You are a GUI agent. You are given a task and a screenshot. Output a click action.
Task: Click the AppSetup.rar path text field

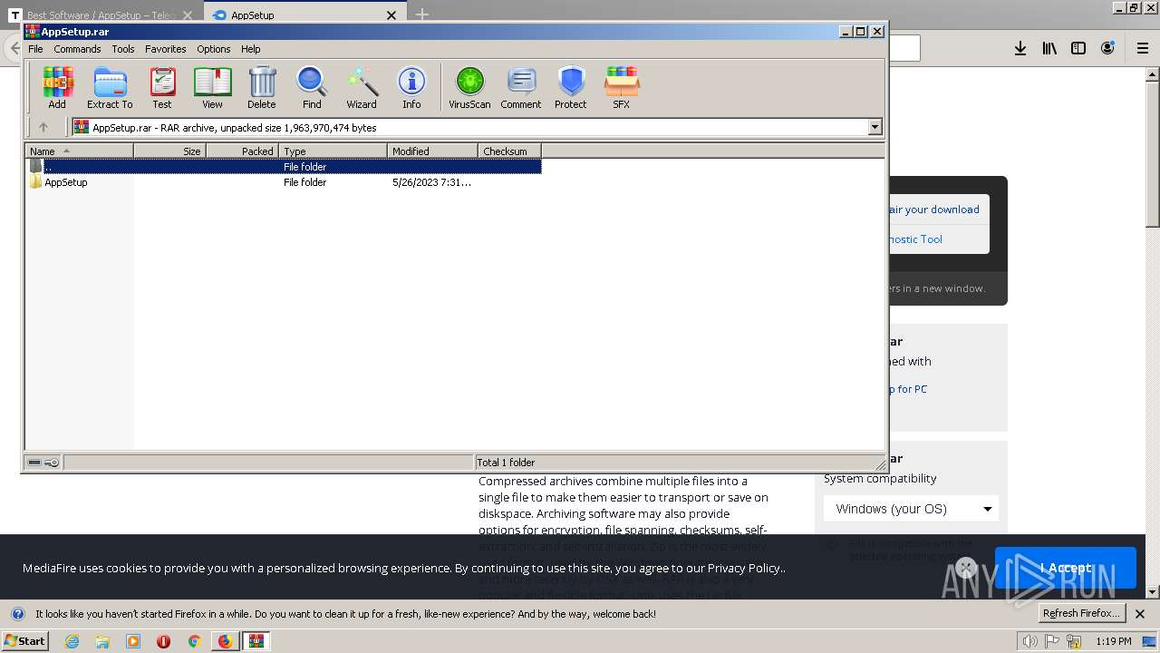click(469, 127)
